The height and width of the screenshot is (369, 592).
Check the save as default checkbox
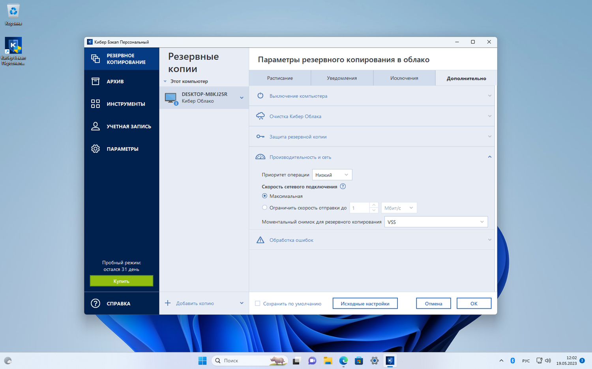tap(258, 303)
